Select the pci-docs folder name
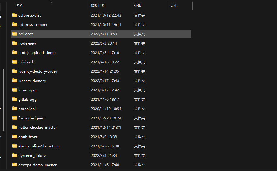The width and height of the screenshot is (277, 171). coord(26,34)
